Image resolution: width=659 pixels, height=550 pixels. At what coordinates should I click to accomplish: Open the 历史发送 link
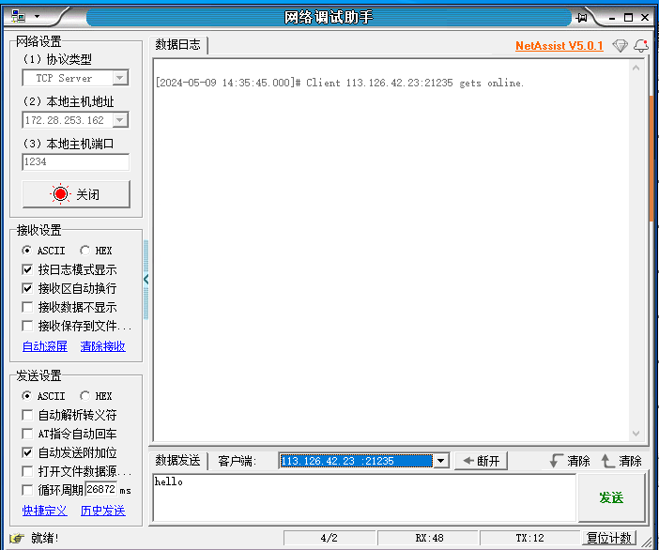[x=103, y=511]
